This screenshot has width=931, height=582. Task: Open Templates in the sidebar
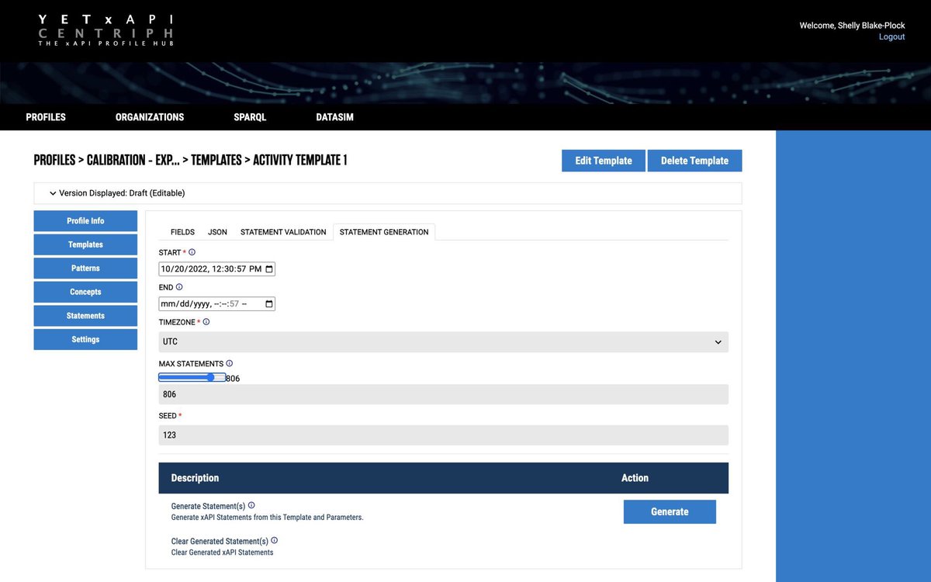click(85, 244)
